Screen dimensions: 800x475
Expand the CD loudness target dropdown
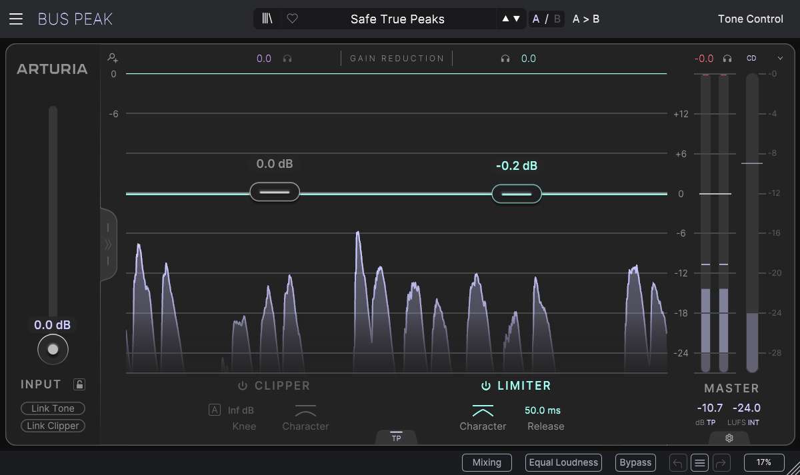point(780,59)
